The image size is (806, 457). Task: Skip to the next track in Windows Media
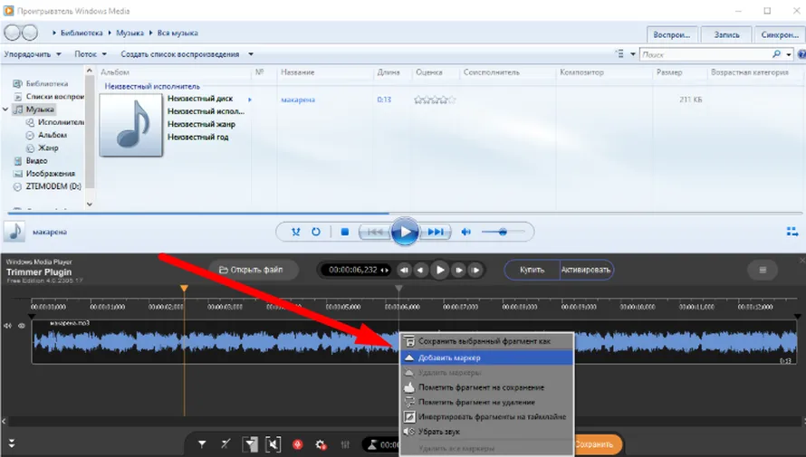click(x=436, y=232)
